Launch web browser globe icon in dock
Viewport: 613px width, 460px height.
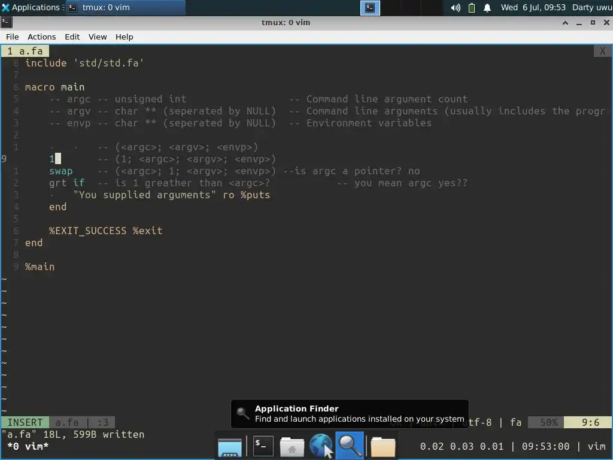[321, 446]
